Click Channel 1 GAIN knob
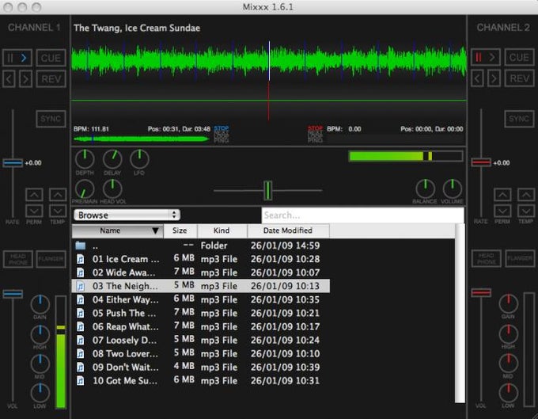This screenshot has height=419, width=538. pyautogui.click(x=40, y=304)
